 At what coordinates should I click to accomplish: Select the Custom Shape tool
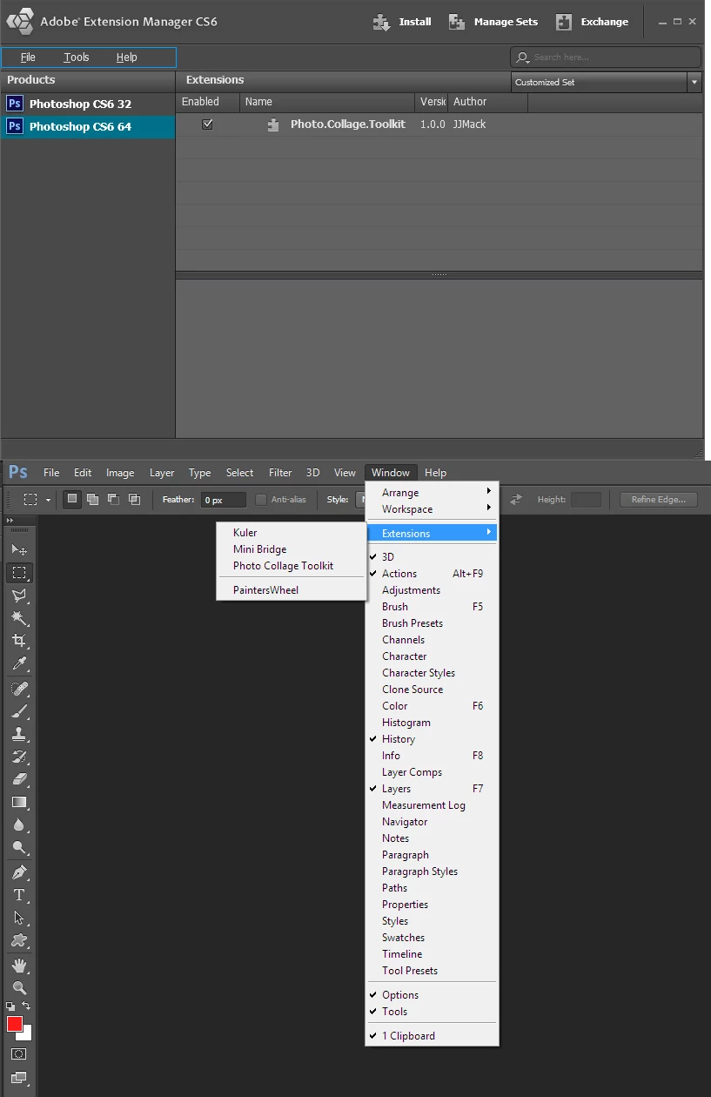click(x=19, y=940)
